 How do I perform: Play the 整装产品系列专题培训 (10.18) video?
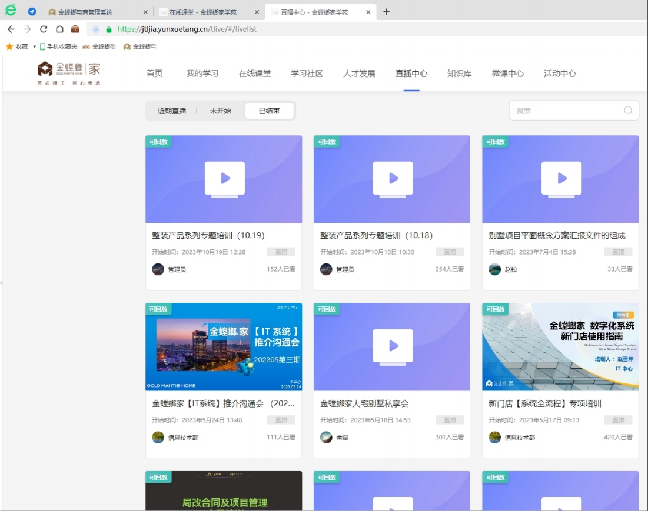[393, 179]
